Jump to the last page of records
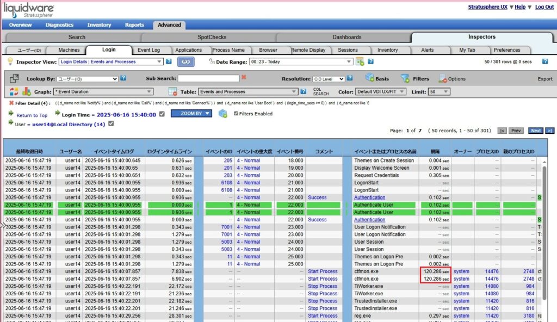 point(549,131)
